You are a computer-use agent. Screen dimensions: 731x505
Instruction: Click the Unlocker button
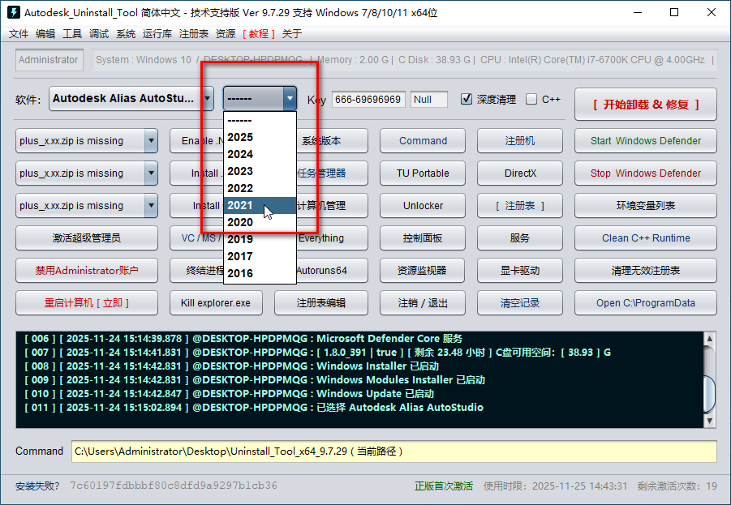[x=423, y=205]
